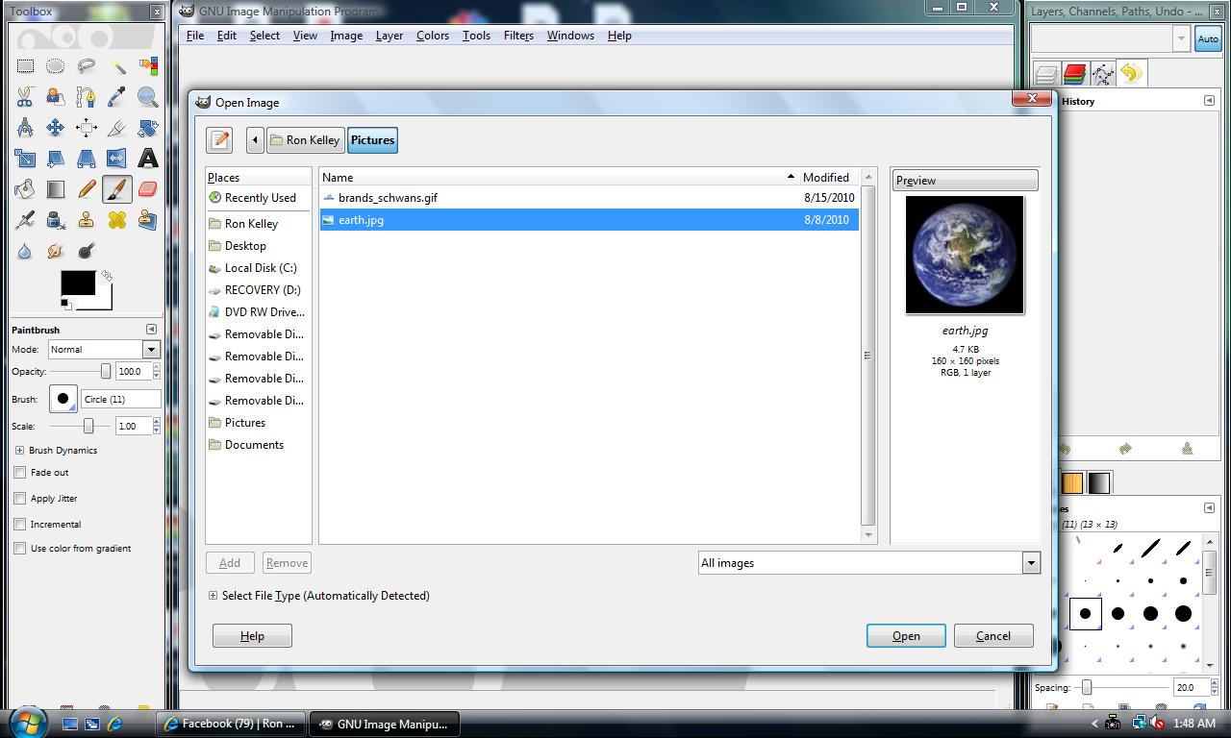The height and width of the screenshot is (738, 1231).
Task: Open the All images filter dropdown
Action: [x=868, y=563]
